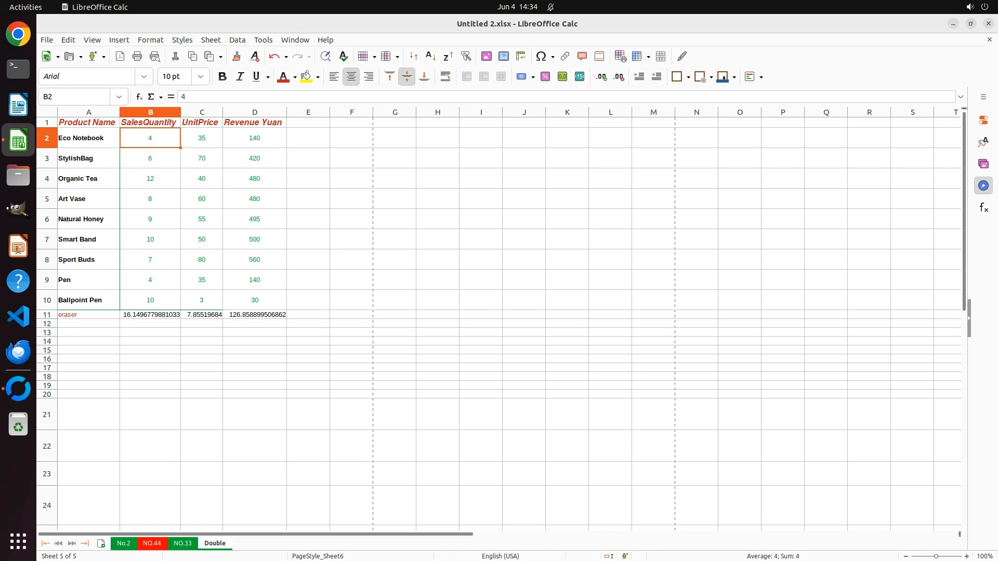Viewport: 998px width, 561px height.
Task: Insert a chart using toolbar icon
Action: coord(503,56)
